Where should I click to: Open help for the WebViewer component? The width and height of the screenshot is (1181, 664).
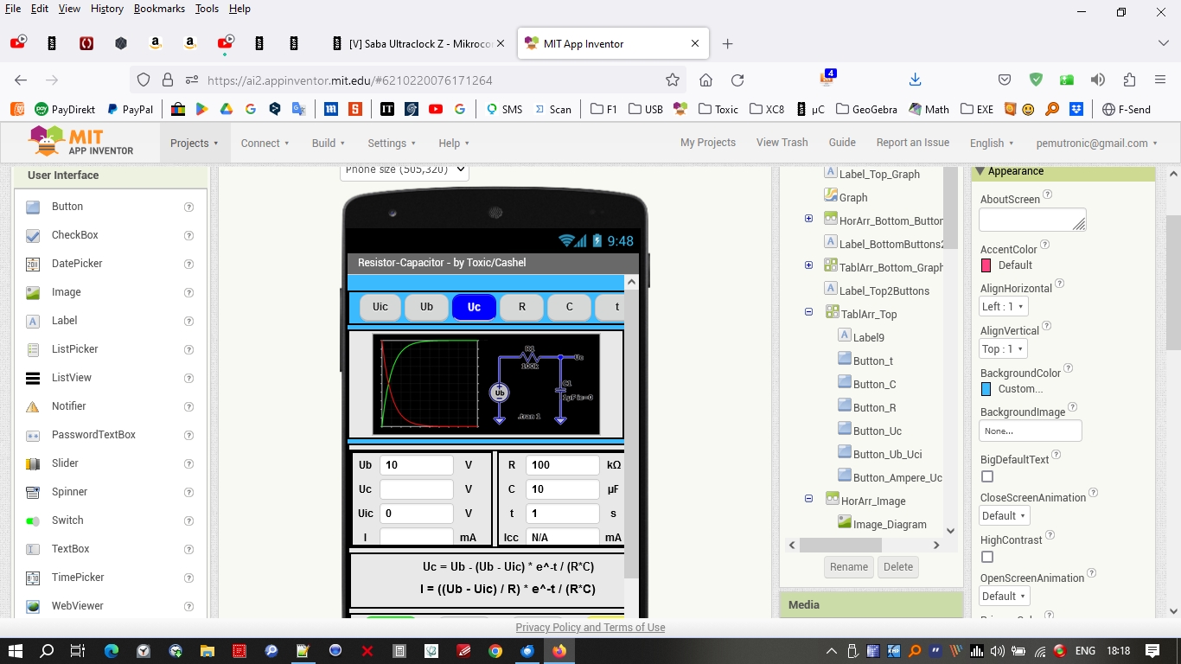(188, 606)
